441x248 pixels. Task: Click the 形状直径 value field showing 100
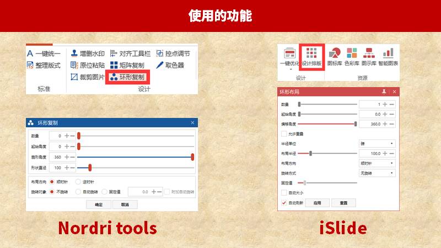pyautogui.click(x=56, y=168)
